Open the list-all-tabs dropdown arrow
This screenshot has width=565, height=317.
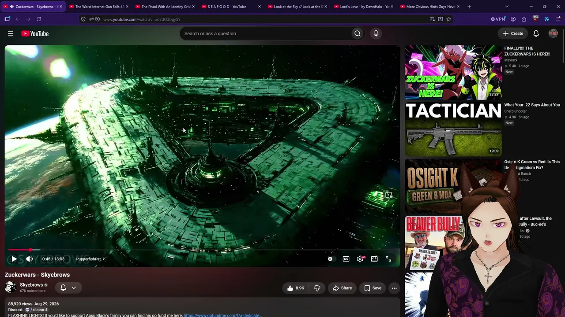pyautogui.click(x=506, y=7)
